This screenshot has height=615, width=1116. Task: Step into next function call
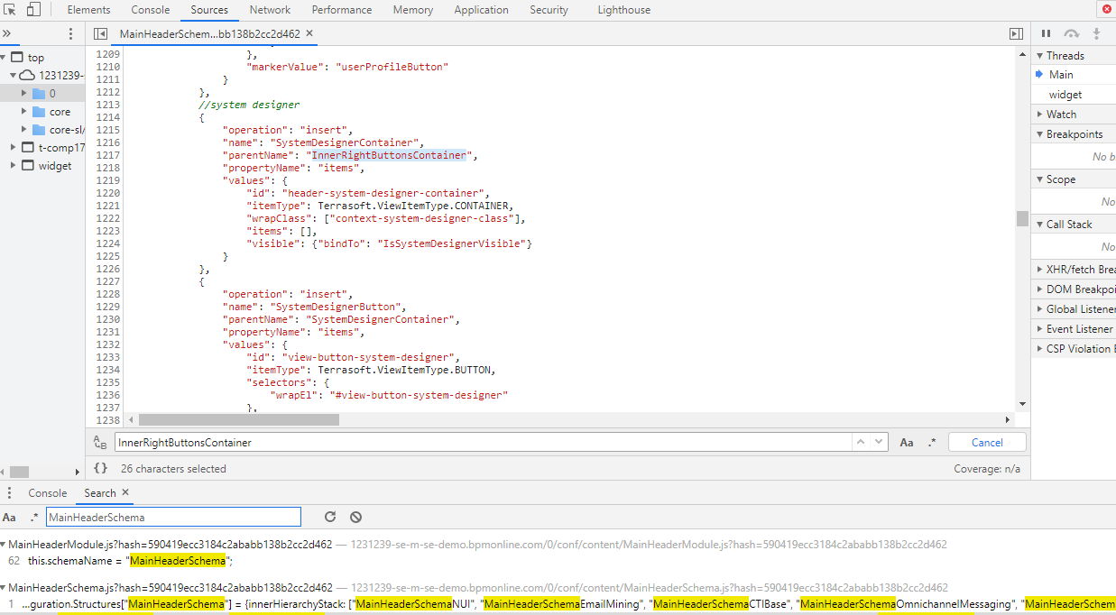coord(1097,33)
